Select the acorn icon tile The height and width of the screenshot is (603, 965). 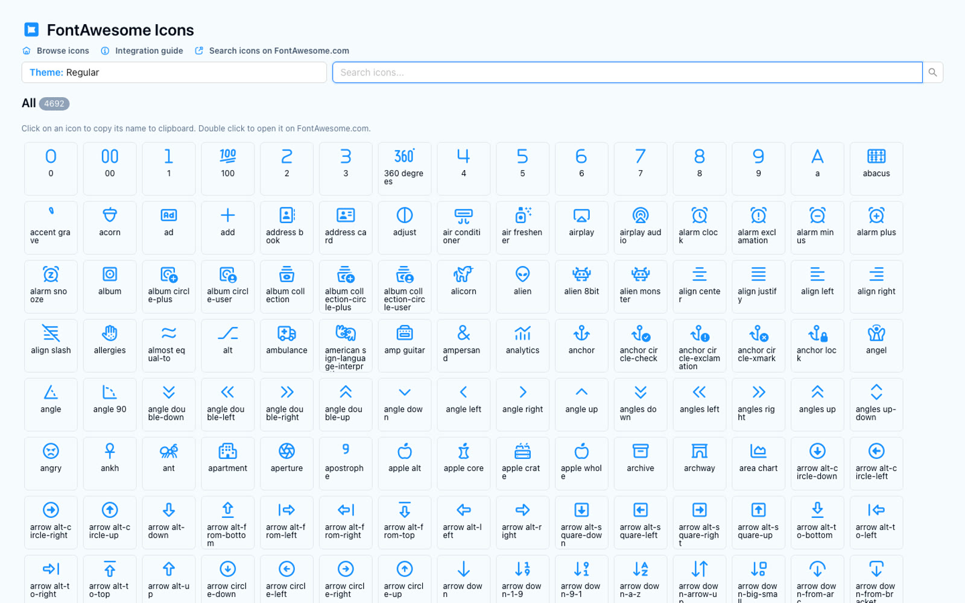[110, 228]
